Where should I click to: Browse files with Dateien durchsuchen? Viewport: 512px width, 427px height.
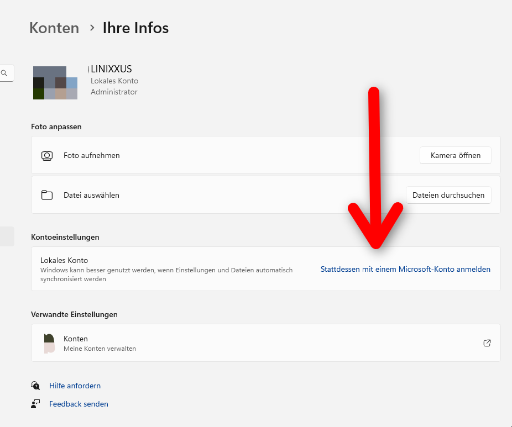(x=448, y=195)
